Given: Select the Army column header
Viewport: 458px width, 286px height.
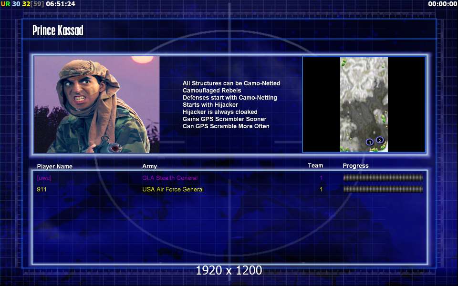Looking at the screenshot, I should pos(149,166).
